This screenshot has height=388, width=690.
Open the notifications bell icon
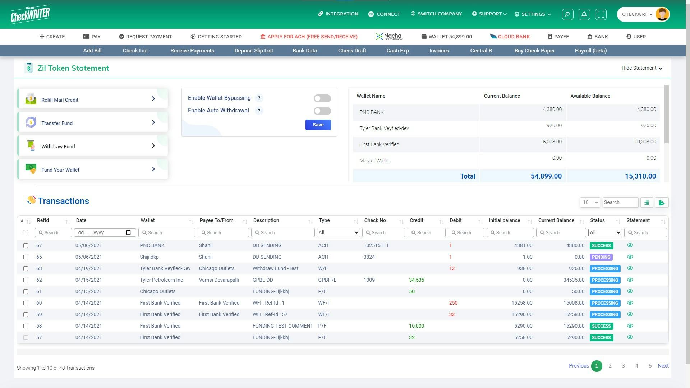(x=584, y=14)
